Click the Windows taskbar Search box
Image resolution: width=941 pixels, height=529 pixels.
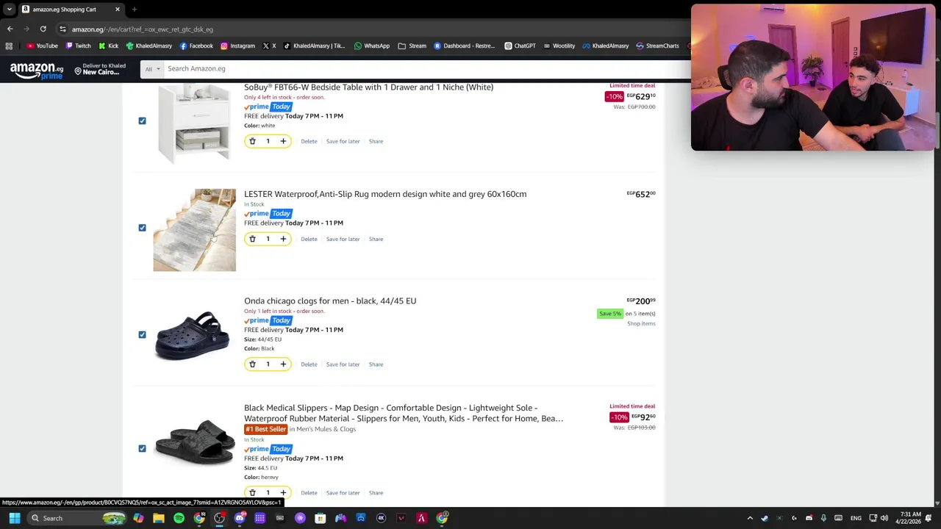click(x=77, y=518)
